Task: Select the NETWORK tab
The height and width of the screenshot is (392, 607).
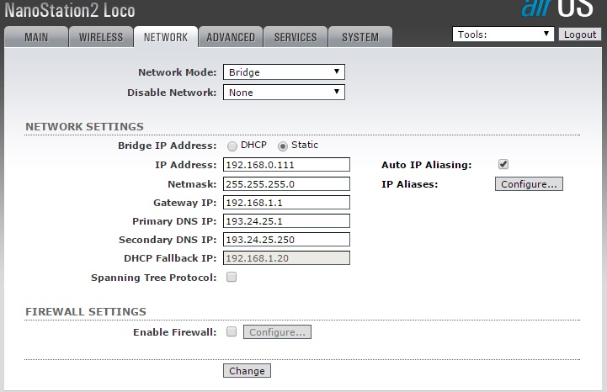Action: coord(166,37)
